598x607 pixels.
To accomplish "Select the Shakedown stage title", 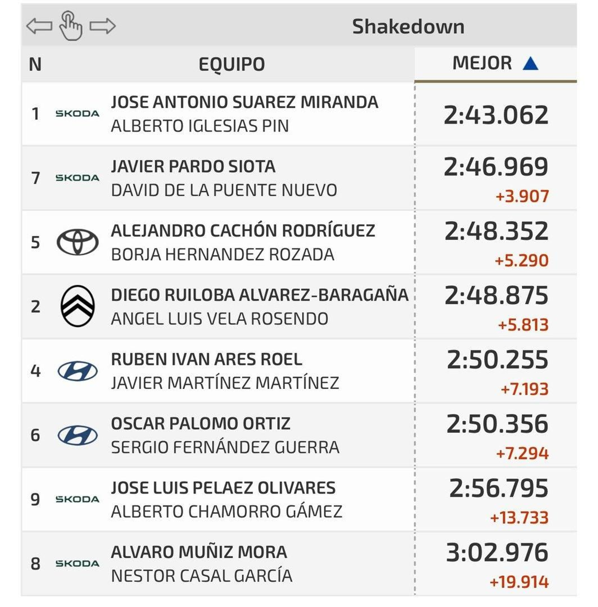I will pyautogui.click(x=408, y=27).
